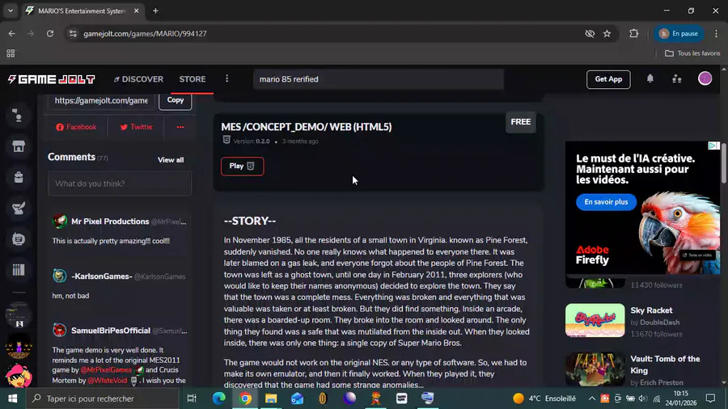Open File Explorer from the taskbar
The image size is (728, 409).
tap(271, 398)
